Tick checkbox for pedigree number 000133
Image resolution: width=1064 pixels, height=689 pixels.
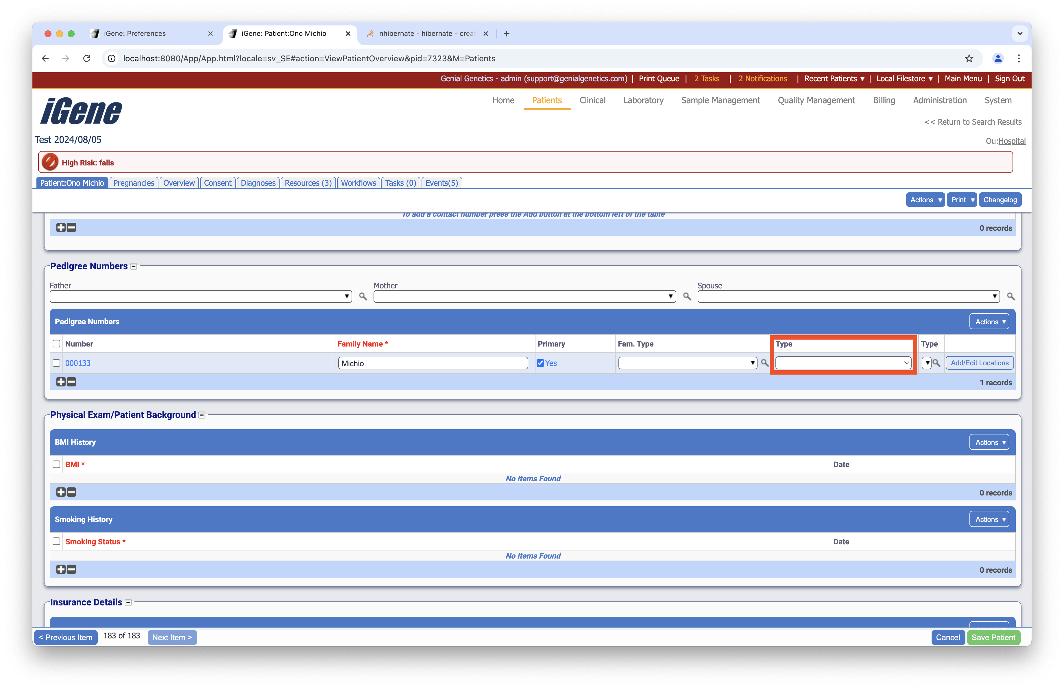click(56, 363)
